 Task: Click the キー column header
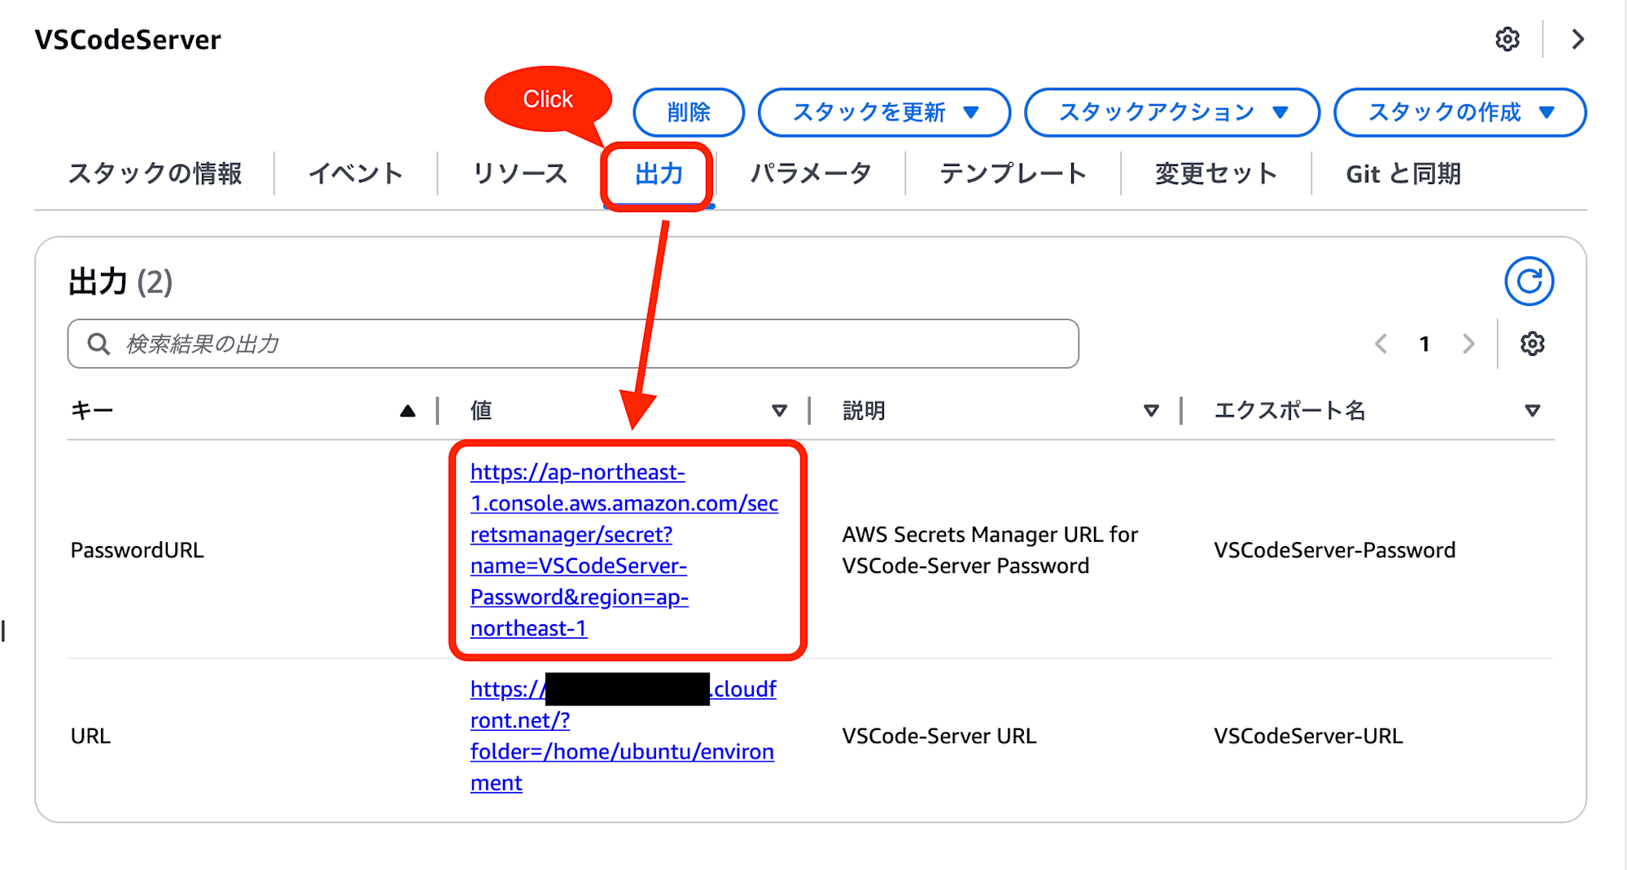(x=91, y=410)
